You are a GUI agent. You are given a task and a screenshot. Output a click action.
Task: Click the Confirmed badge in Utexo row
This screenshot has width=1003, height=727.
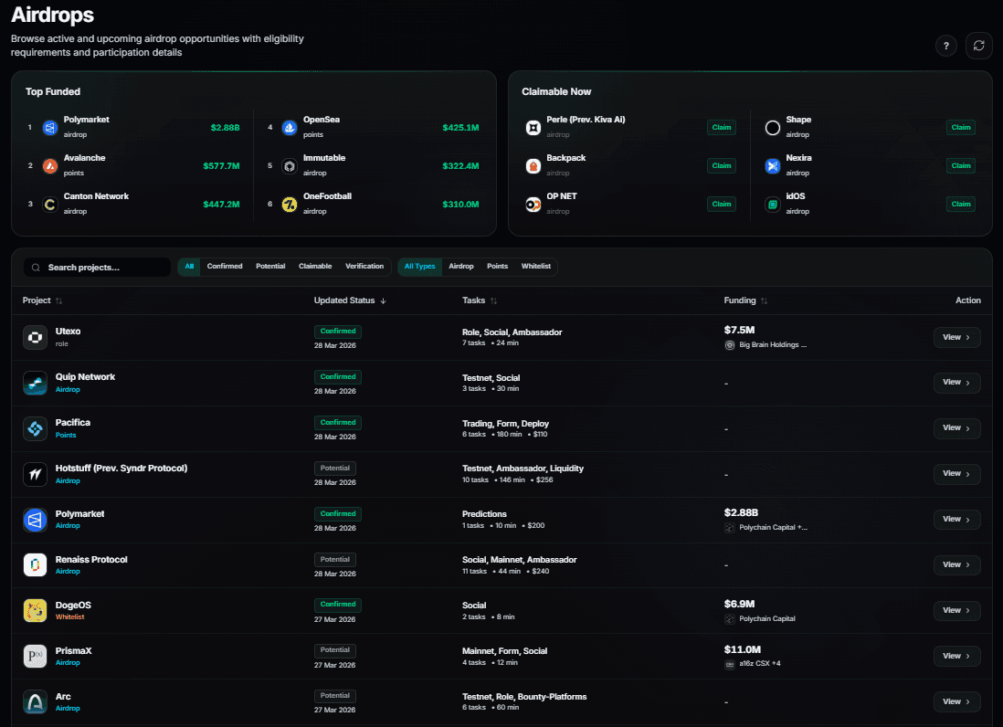click(x=338, y=332)
